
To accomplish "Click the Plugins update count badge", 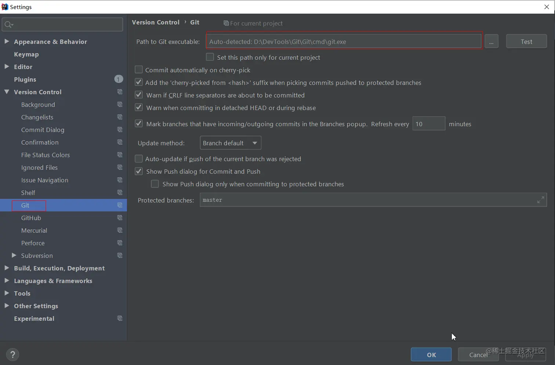I will (119, 79).
